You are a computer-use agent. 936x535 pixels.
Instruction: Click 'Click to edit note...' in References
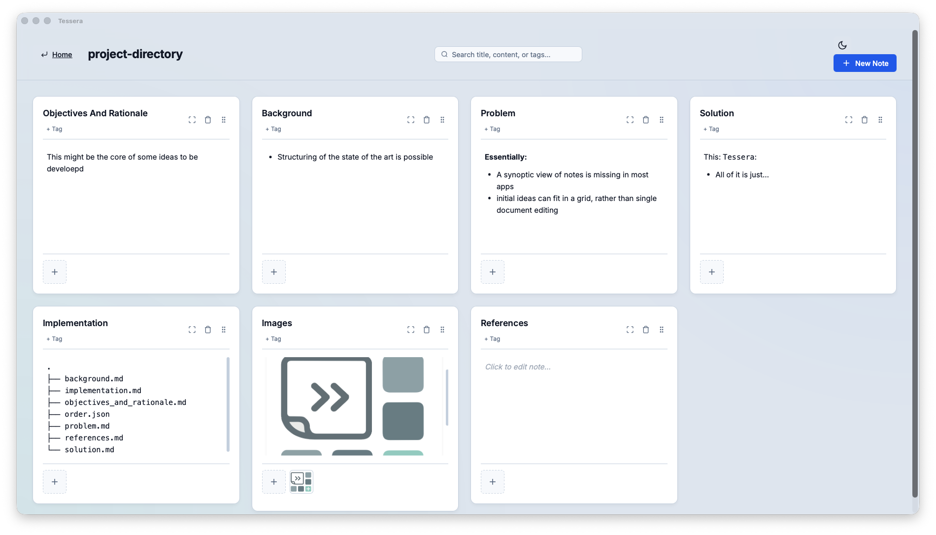518,367
